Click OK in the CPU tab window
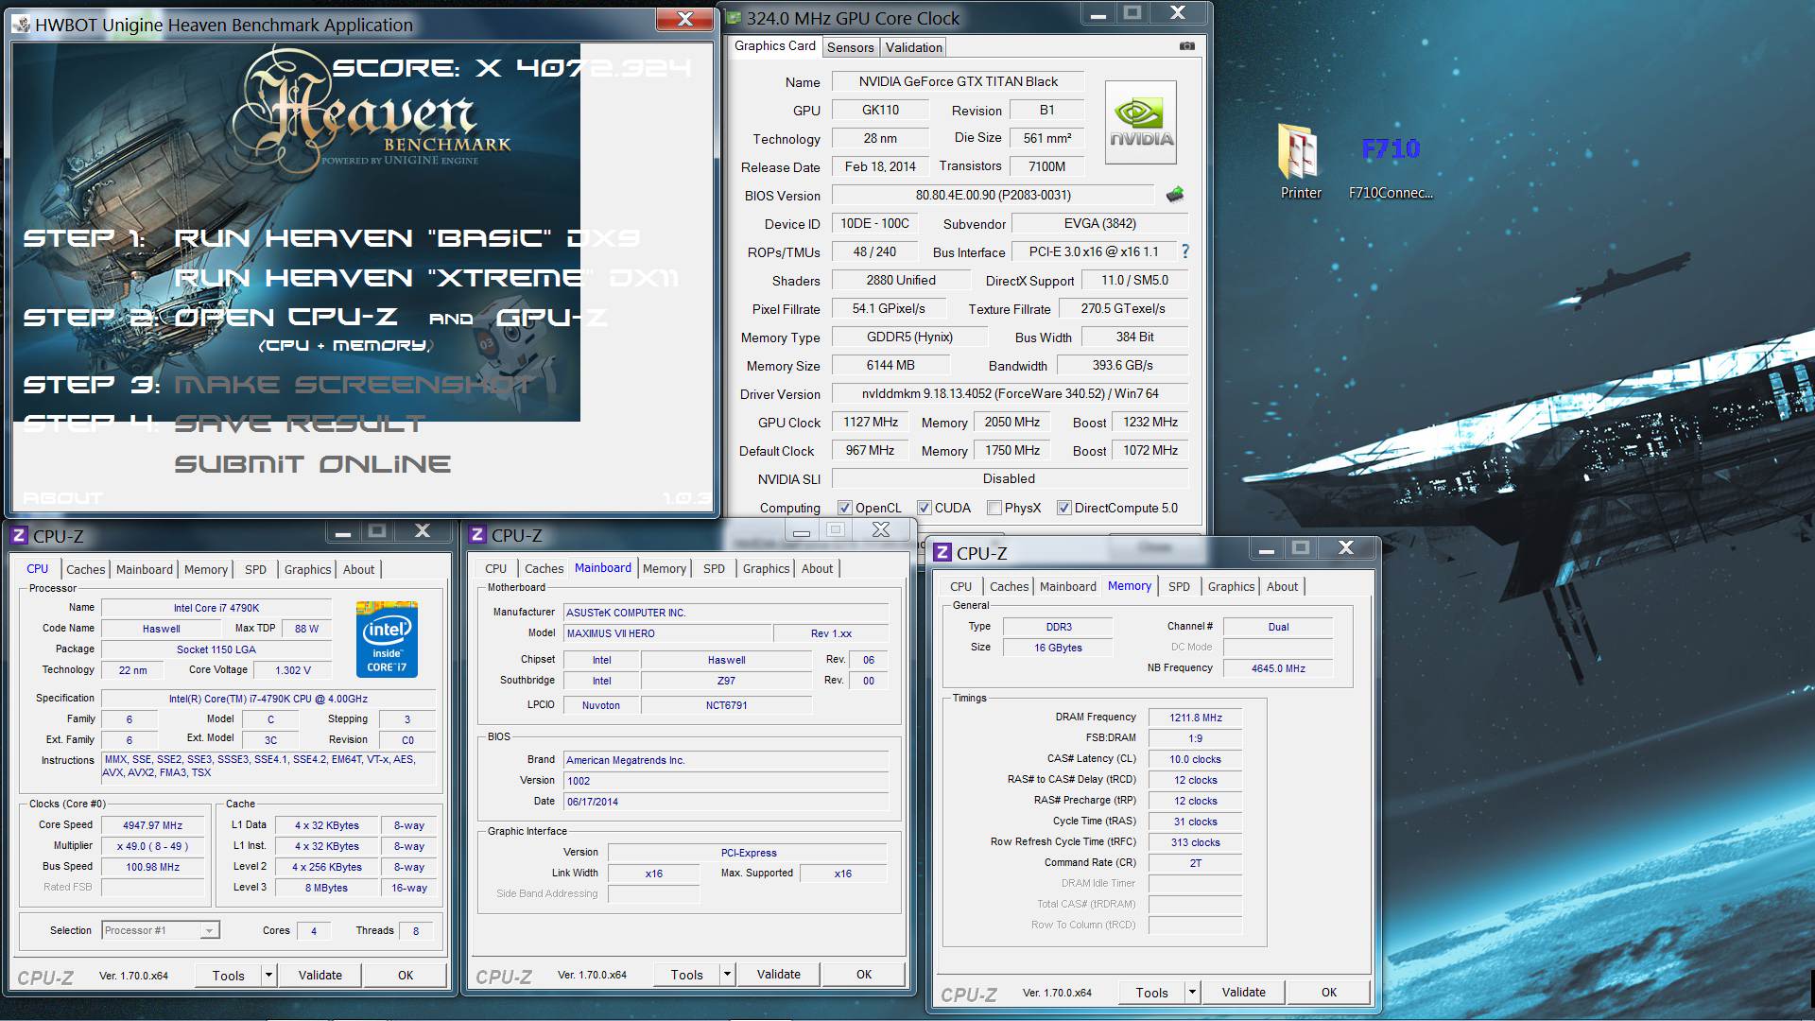1815x1021 pixels. (406, 975)
